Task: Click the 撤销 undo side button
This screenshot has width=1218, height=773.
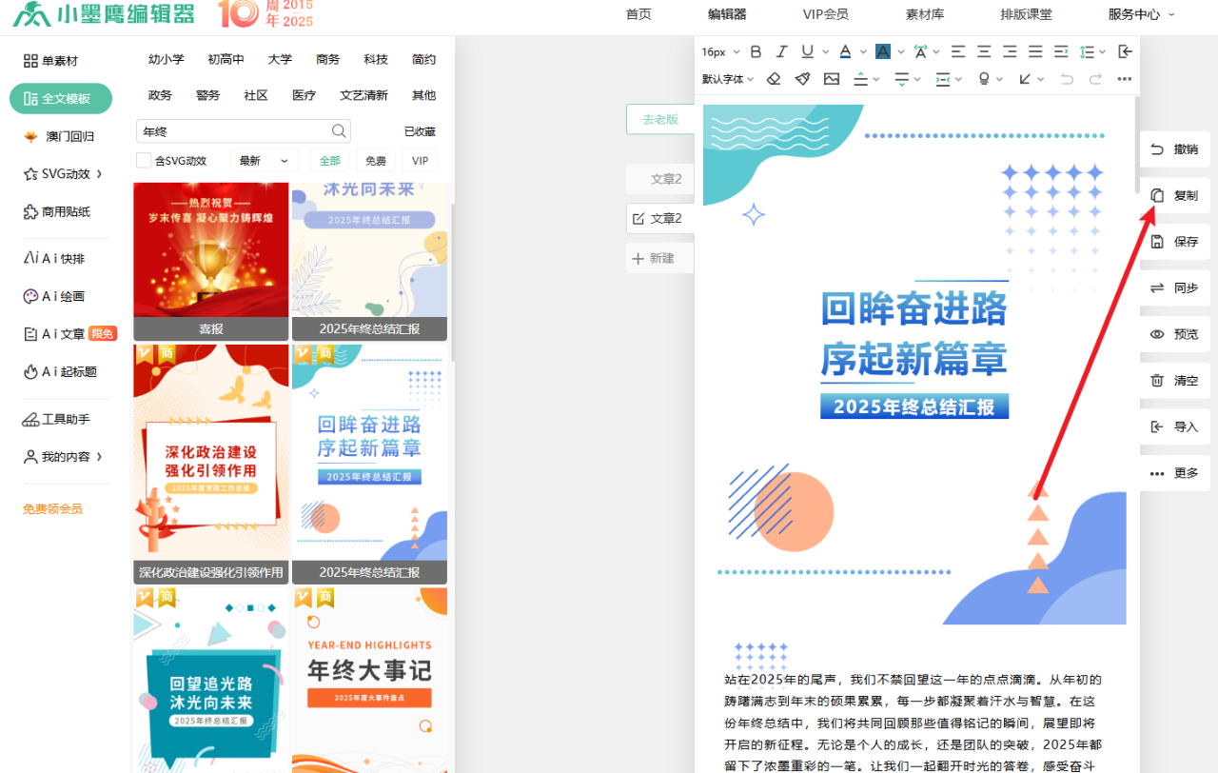Action: tap(1175, 149)
